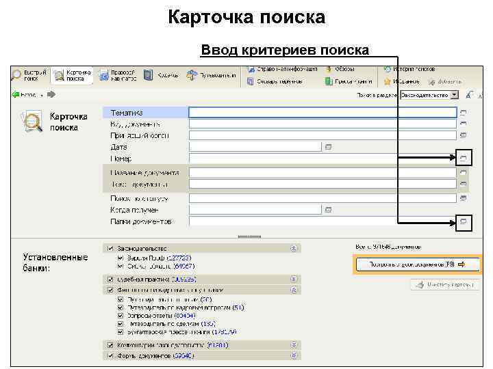The image size is (493, 369).
Task: Open the Версия Проф document count link
Action: click(x=179, y=258)
